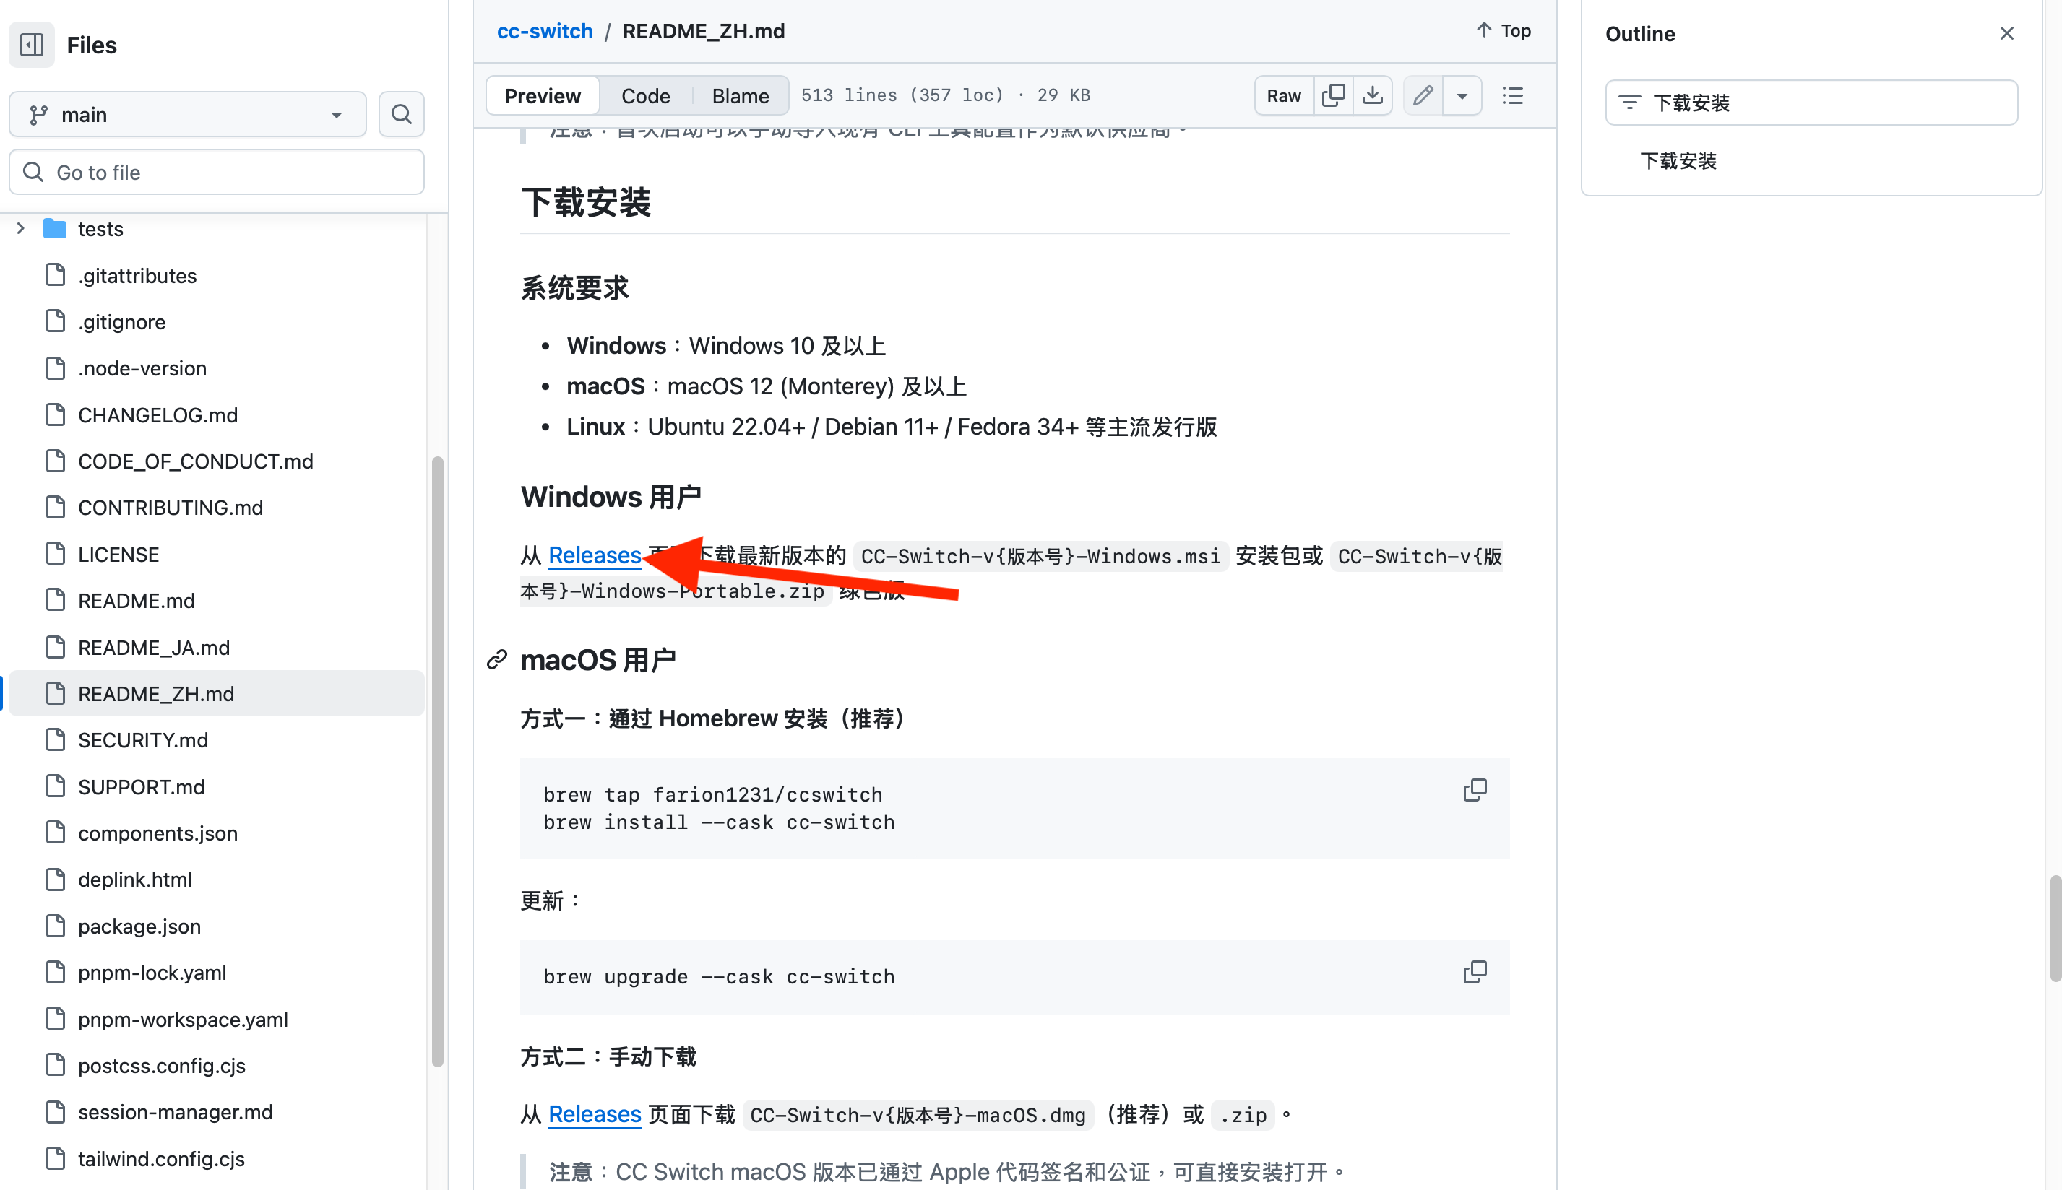Image resolution: width=2062 pixels, height=1190 pixels.
Task: Focus the Go to file input
Action: [217, 173]
